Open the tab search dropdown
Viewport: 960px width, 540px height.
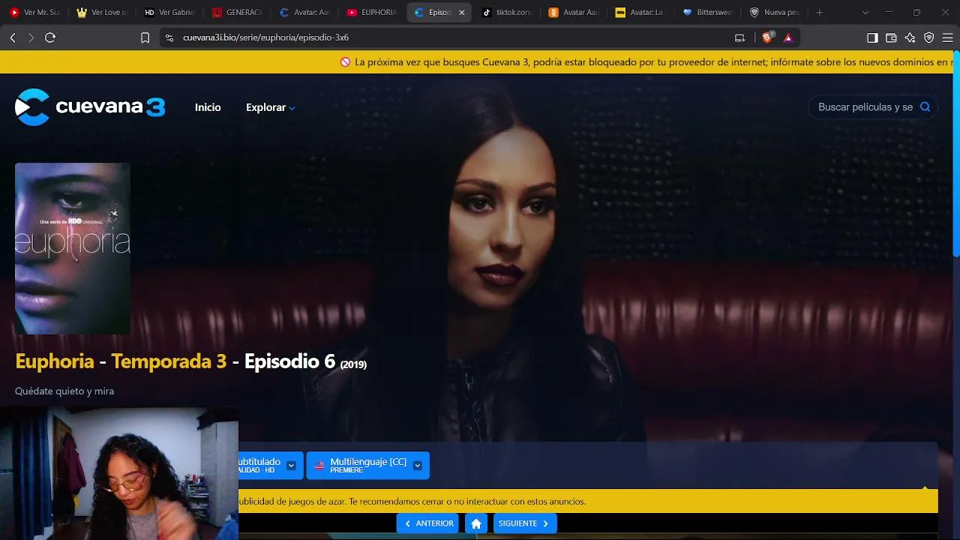pyautogui.click(x=865, y=13)
